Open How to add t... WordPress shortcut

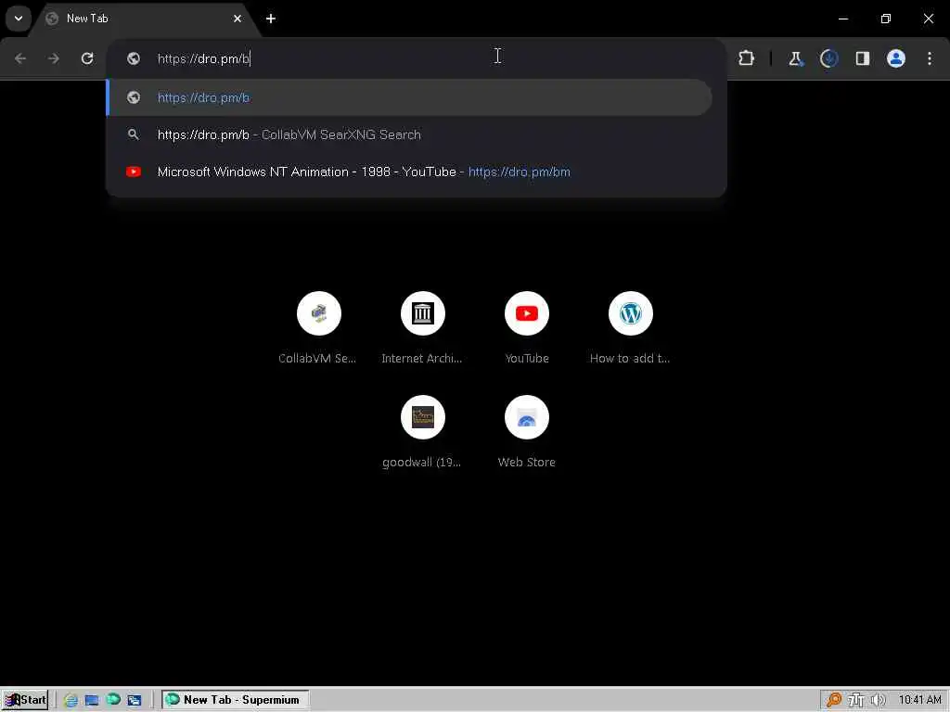630,328
